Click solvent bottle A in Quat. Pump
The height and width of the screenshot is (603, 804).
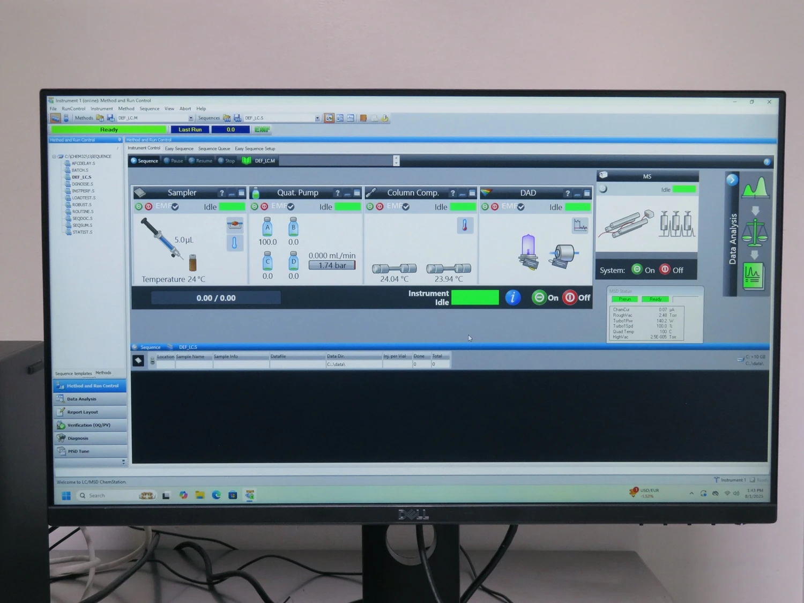[267, 227]
